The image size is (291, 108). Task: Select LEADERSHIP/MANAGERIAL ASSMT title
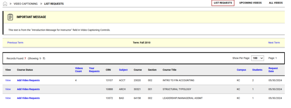183,98
